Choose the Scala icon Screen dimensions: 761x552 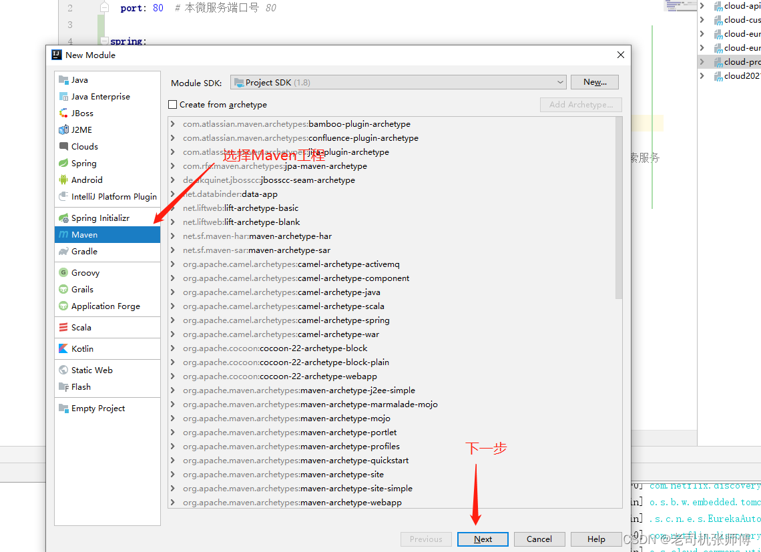(63, 327)
